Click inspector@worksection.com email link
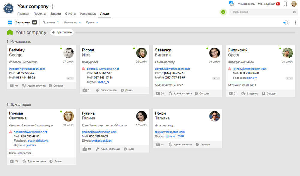 [27, 69]
